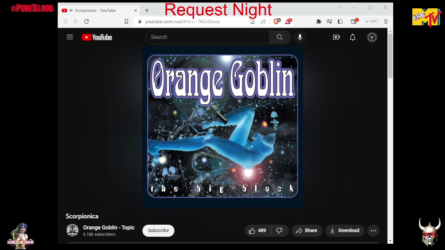Select the Scorpionica - YouTube tab
Screen dimensions: 445x250
(98, 10)
